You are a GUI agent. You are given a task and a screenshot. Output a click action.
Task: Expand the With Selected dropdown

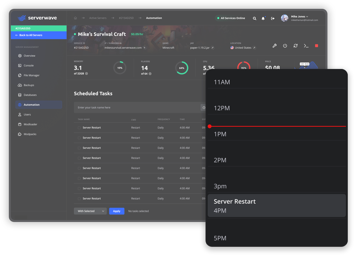(x=90, y=211)
